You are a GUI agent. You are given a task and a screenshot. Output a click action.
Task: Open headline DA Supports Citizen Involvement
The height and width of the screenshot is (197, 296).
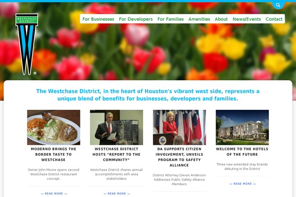click(180, 157)
